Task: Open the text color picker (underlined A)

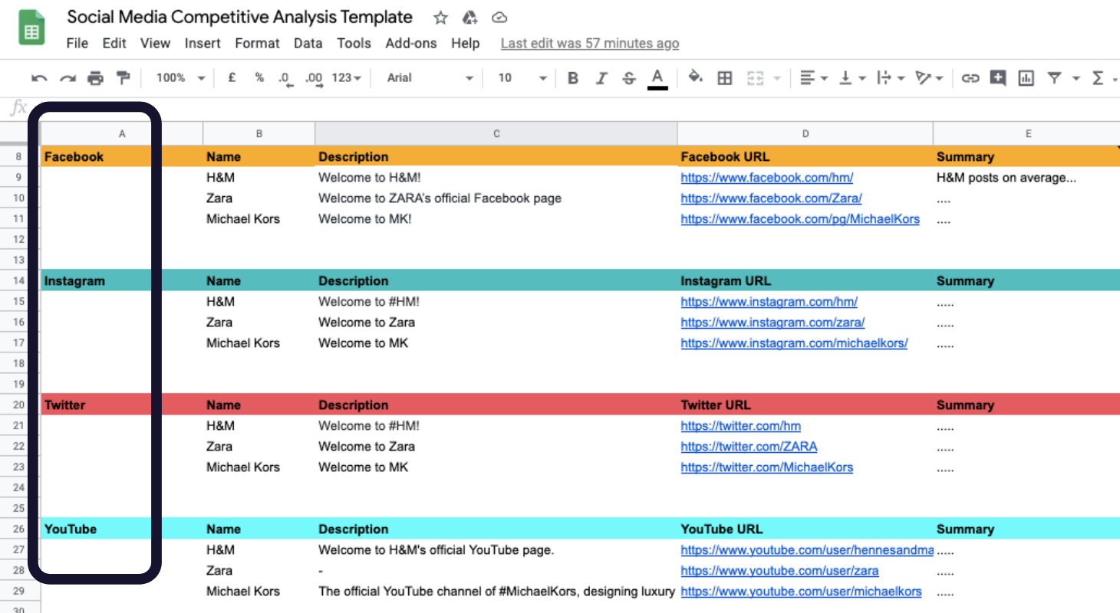Action: pos(657,78)
